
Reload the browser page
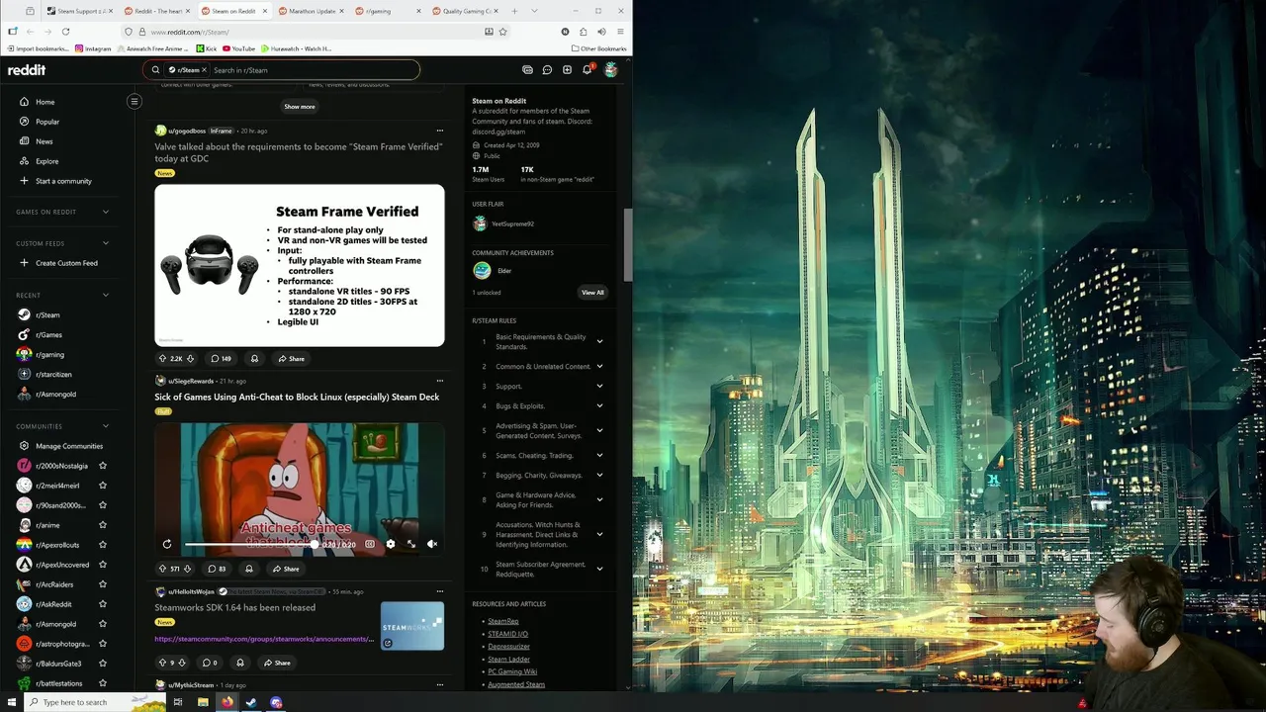pos(65,32)
